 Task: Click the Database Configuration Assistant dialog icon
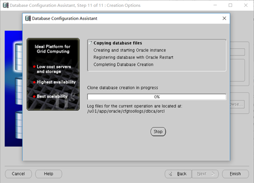[x=28, y=18]
